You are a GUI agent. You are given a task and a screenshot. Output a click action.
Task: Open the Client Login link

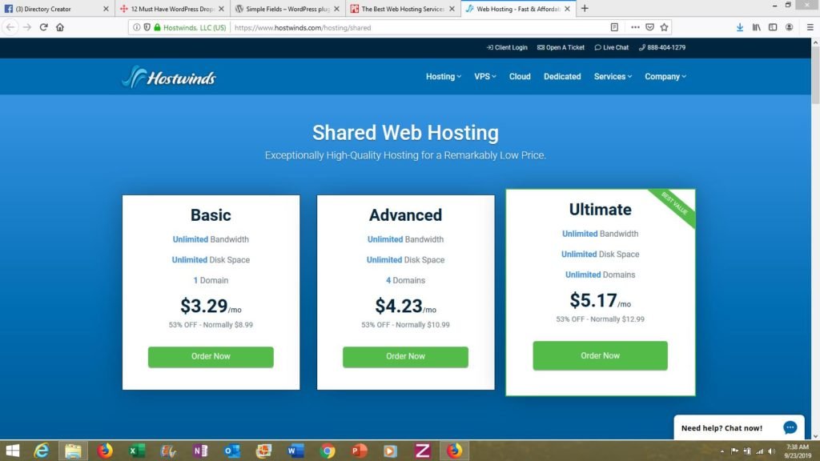coord(507,47)
